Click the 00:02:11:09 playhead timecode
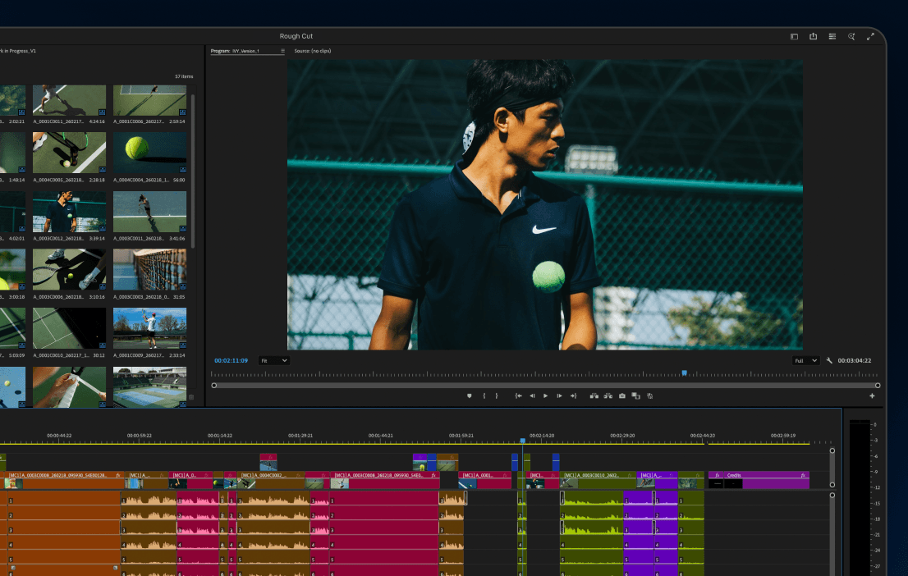The height and width of the screenshot is (576, 908). 231,361
